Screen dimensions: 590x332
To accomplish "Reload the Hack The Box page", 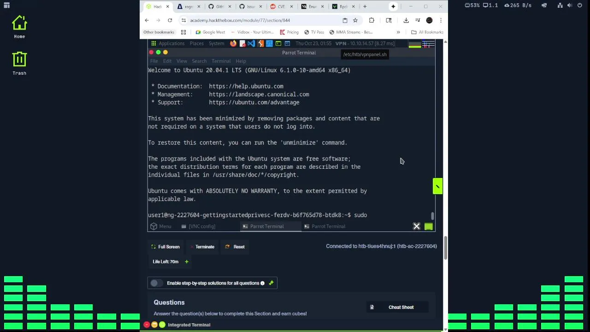I will 170,20.
